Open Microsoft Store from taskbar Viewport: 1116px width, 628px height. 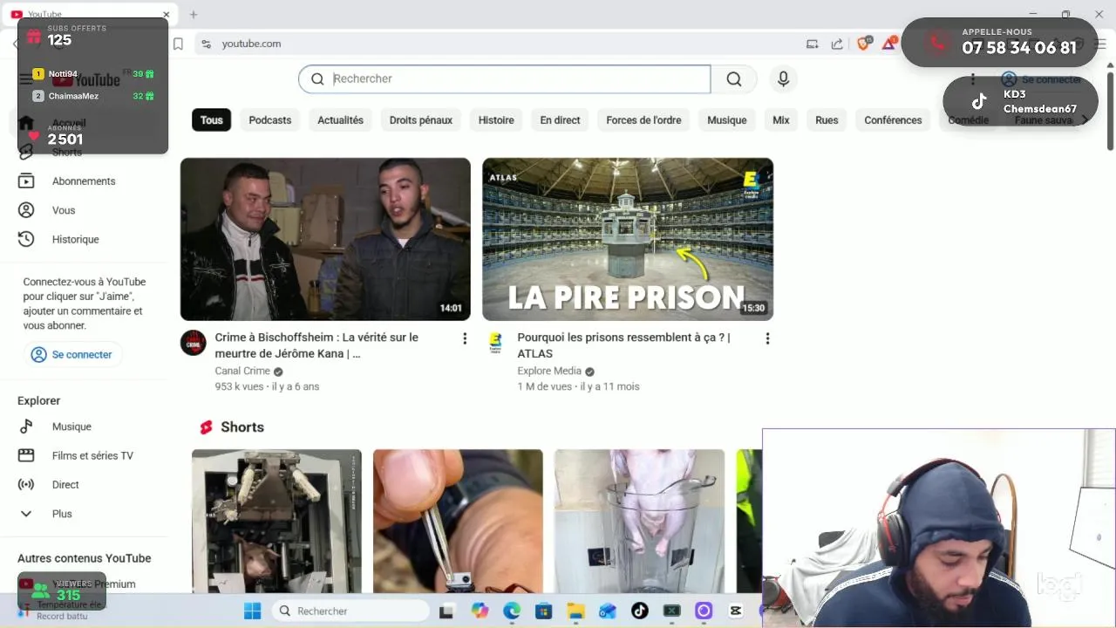[543, 611]
